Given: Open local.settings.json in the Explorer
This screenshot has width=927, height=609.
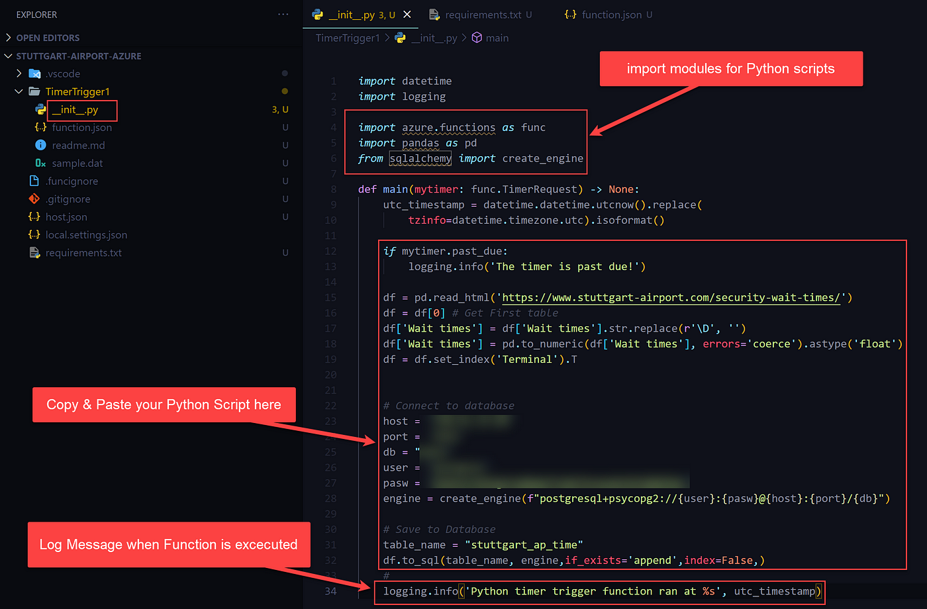Looking at the screenshot, I should coord(86,234).
